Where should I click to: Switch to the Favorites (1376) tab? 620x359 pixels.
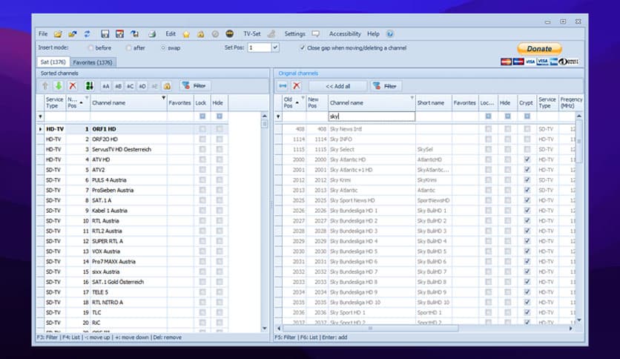93,62
